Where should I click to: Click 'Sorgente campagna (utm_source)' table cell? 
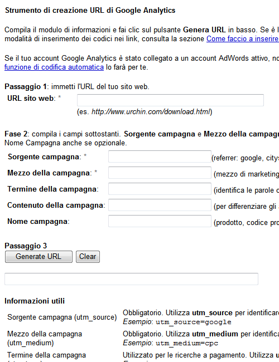click(62, 317)
